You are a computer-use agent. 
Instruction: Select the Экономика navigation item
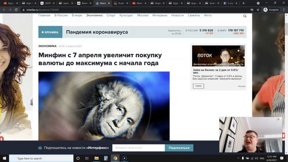tap(94, 15)
